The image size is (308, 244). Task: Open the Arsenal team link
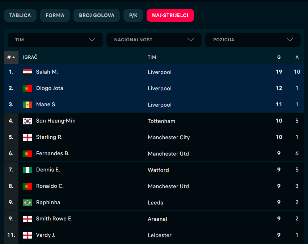(x=157, y=219)
